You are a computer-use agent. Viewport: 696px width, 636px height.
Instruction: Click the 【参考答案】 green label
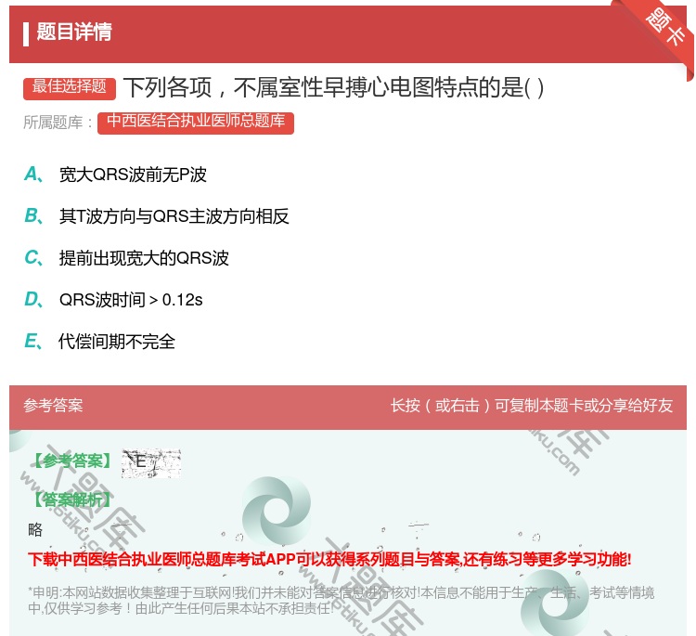click(72, 461)
